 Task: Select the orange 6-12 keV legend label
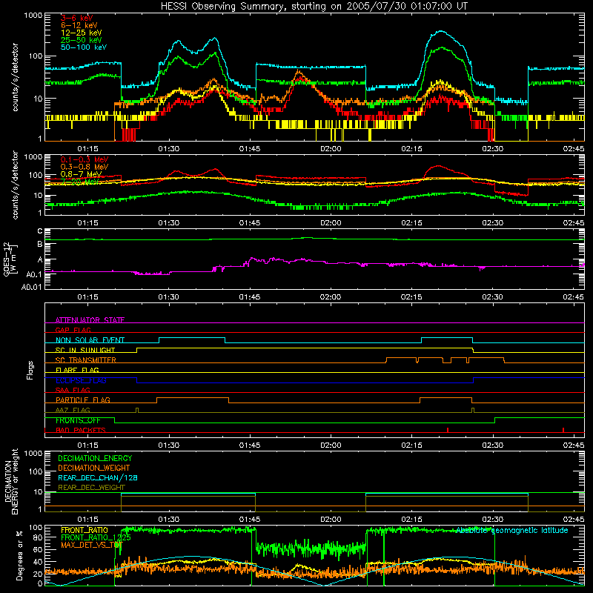pos(79,25)
